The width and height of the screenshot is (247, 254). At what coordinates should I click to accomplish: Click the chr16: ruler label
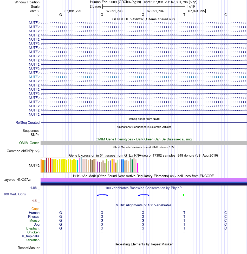point(35,11)
